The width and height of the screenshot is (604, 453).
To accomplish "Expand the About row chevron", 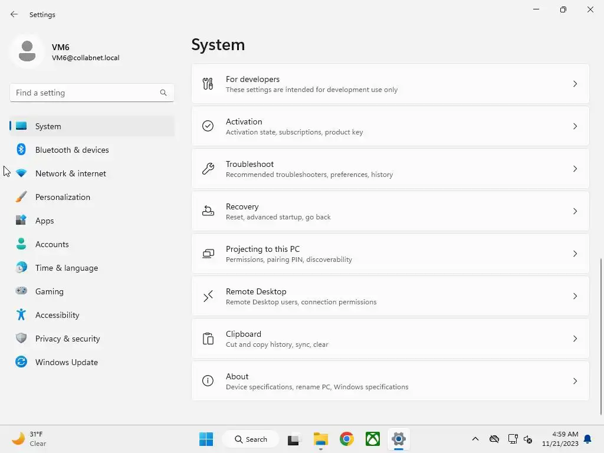I will coord(575,381).
